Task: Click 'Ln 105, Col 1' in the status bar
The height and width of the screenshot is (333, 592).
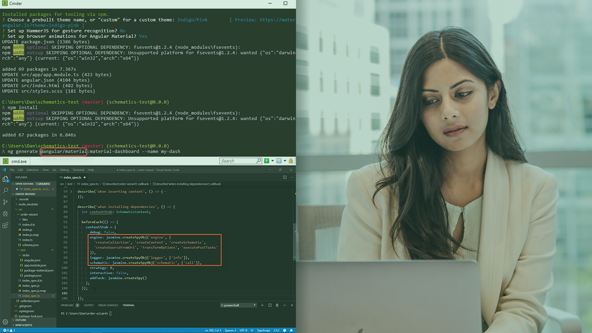Action: (214, 330)
